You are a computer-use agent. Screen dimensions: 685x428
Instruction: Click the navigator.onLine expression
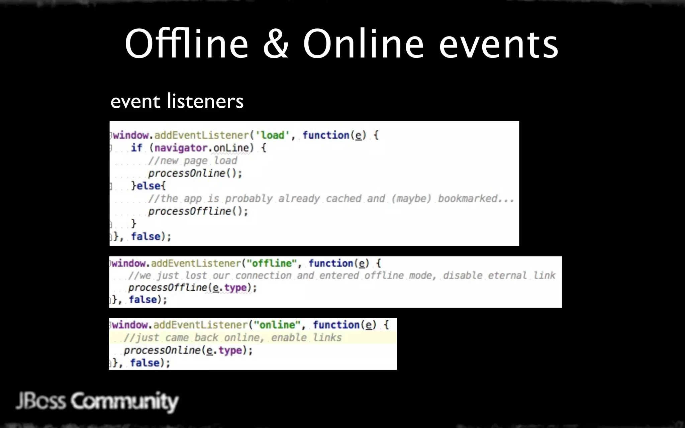pyautogui.click(x=202, y=148)
